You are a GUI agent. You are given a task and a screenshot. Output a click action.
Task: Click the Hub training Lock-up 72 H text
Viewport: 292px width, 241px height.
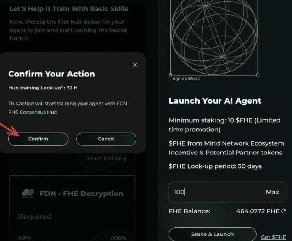[x=43, y=88]
